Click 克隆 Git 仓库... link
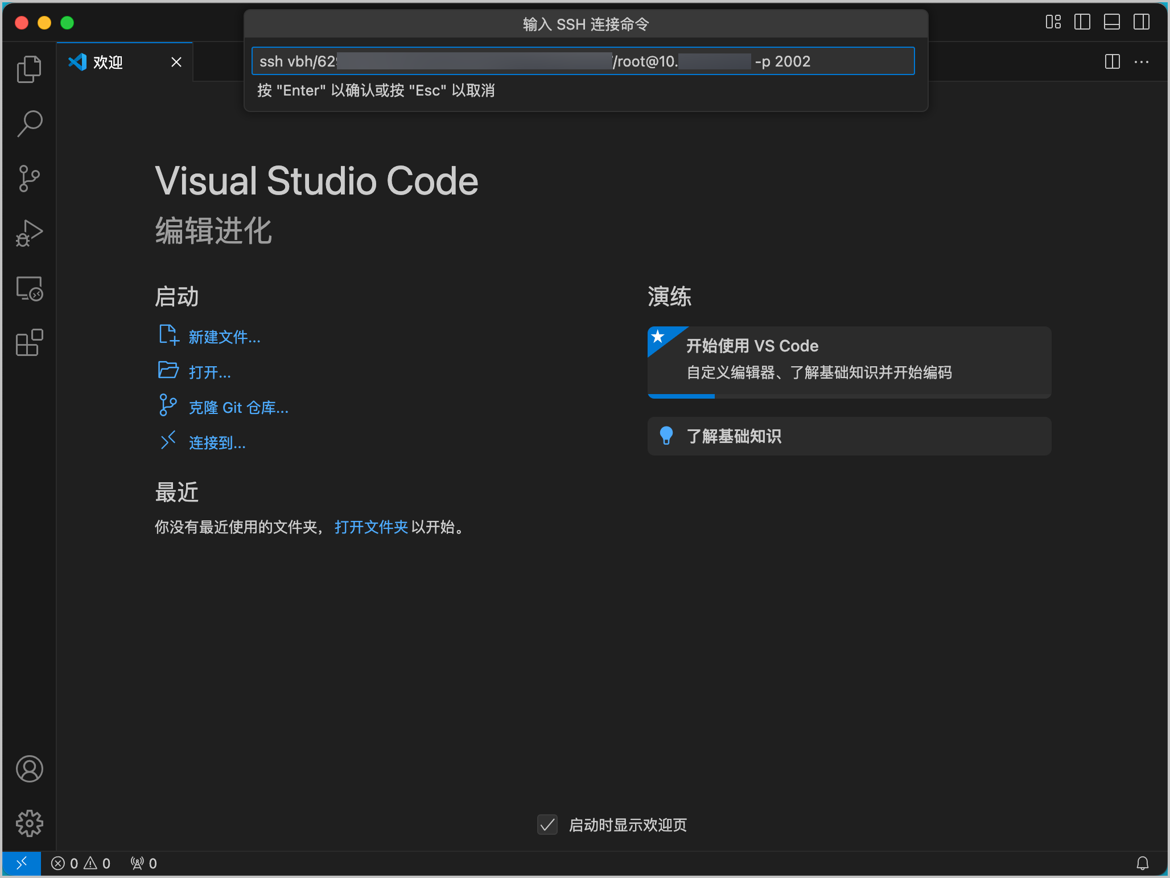The height and width of the screenshot is (878, 1170). pos(238,408)
